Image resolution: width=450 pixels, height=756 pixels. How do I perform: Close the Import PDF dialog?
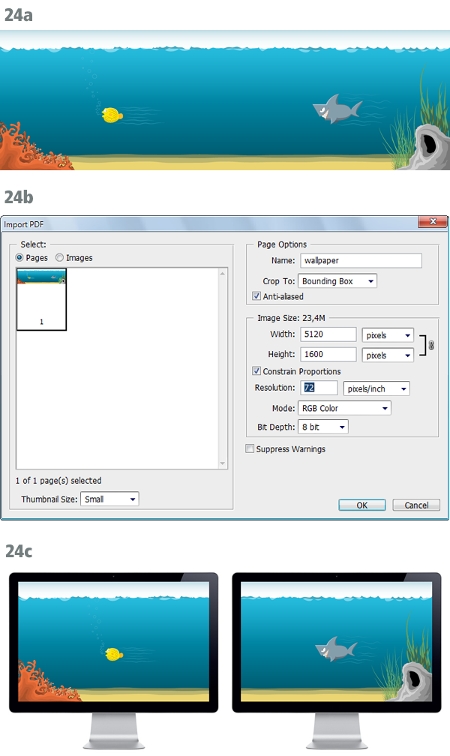pos(433,221)
